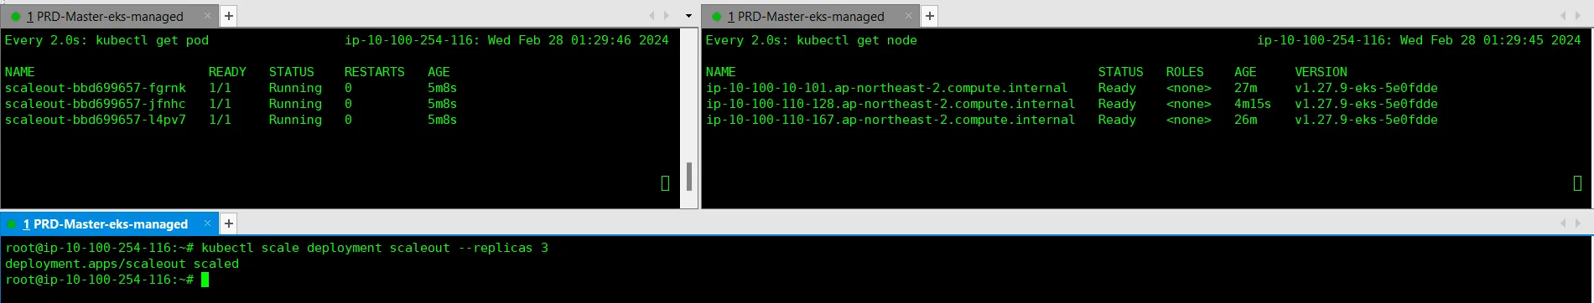Image resolution: width=1594 pixels, height=303 pixels.
Task: Click the READY column header in pod list
Action: pos(227,72)
